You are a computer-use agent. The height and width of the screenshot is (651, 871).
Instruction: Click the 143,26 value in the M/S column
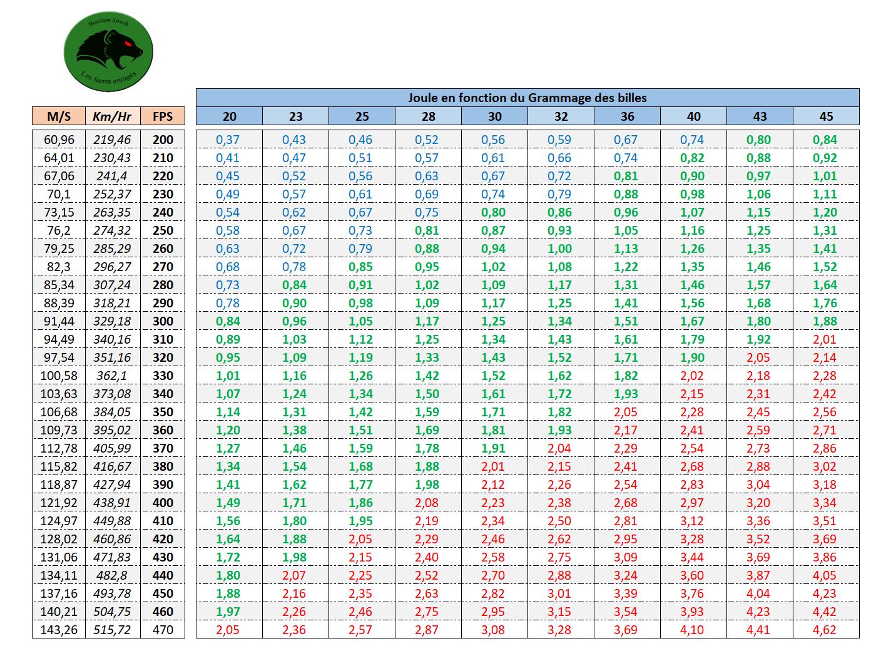click(x=59, y=630)
